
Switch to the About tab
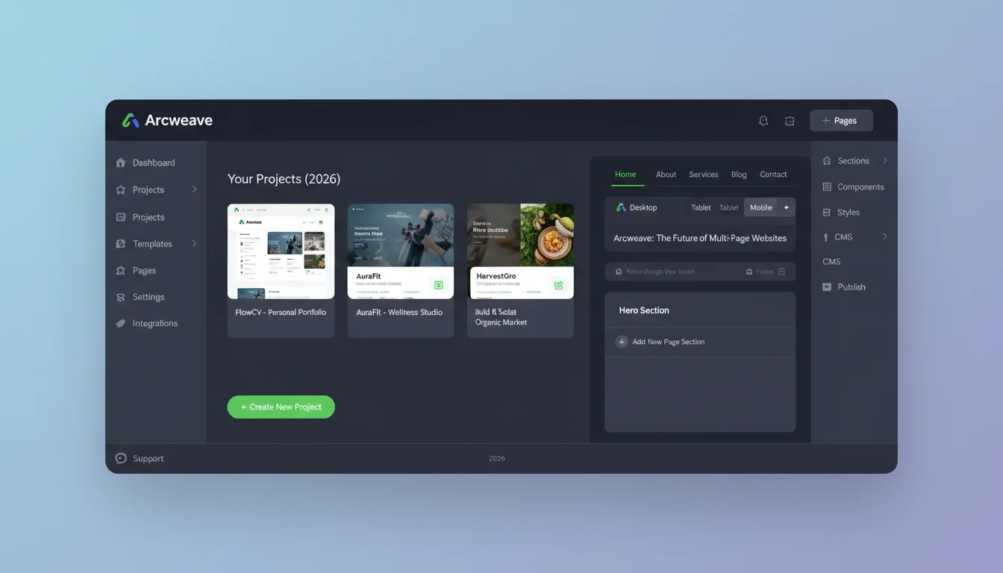(666, 174)
